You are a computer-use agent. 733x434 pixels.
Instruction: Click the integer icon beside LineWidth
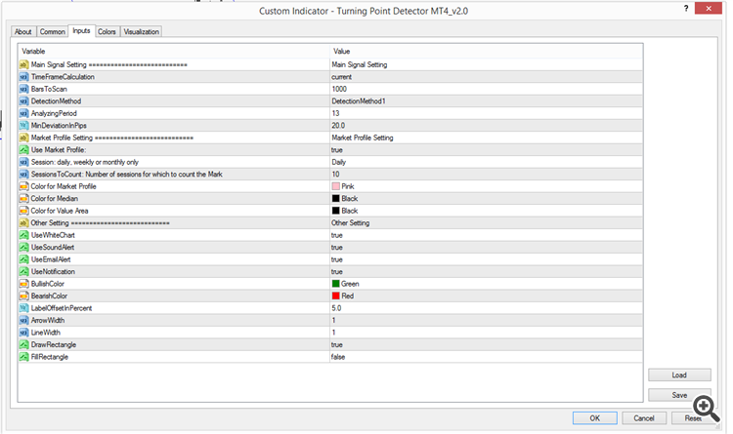23,333
